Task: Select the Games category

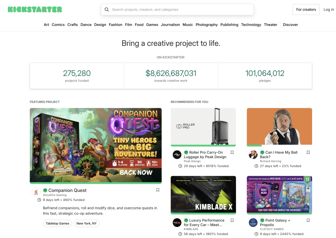Action: [152, 25]
